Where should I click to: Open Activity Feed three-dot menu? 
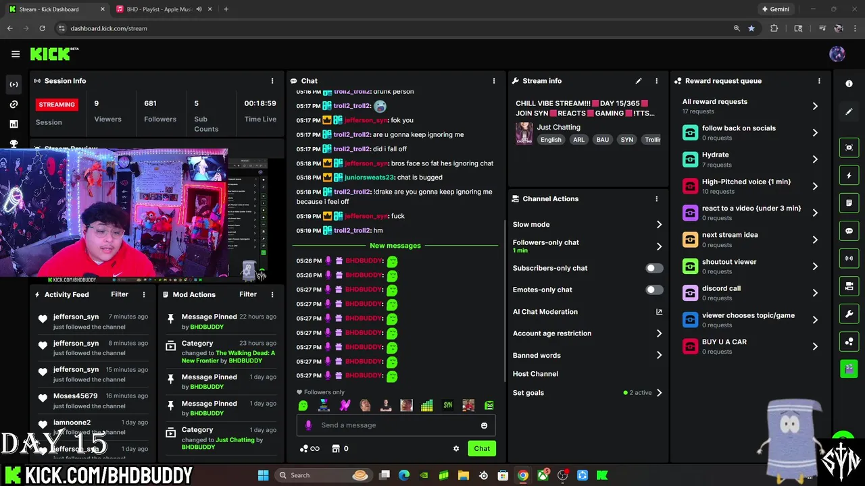tap(144, 294)
